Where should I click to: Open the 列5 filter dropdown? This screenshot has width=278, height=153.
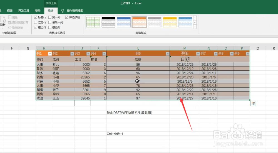pyautogui.click(x=168, y=54)
